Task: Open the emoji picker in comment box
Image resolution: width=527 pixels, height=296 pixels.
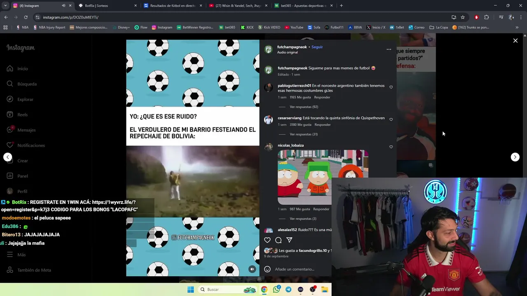Action: (267, 269)
